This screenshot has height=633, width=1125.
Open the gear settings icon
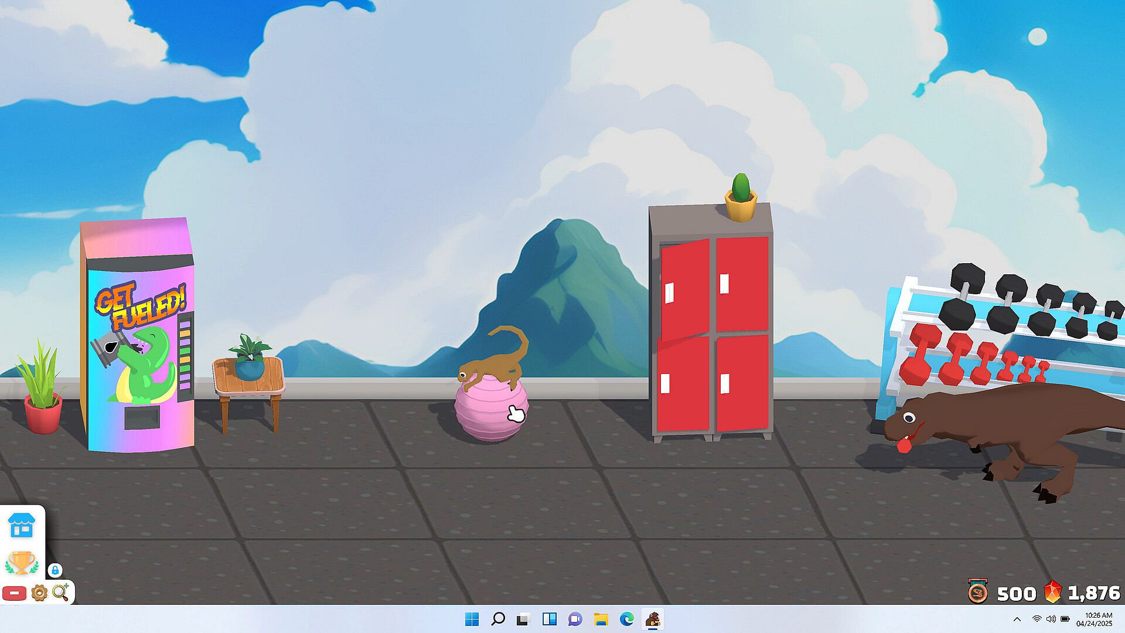click(x=39, y=593)
